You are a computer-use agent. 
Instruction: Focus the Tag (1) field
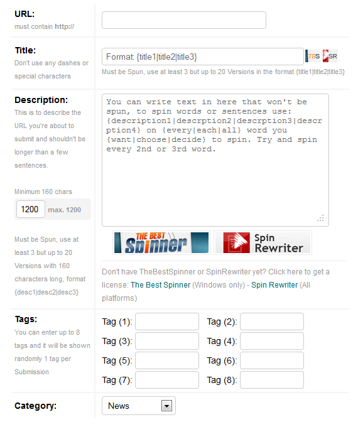tap(167, 322)
